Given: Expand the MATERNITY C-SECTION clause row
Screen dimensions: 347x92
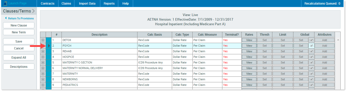Looking at the screenshot, I should (x=43, y=62).
